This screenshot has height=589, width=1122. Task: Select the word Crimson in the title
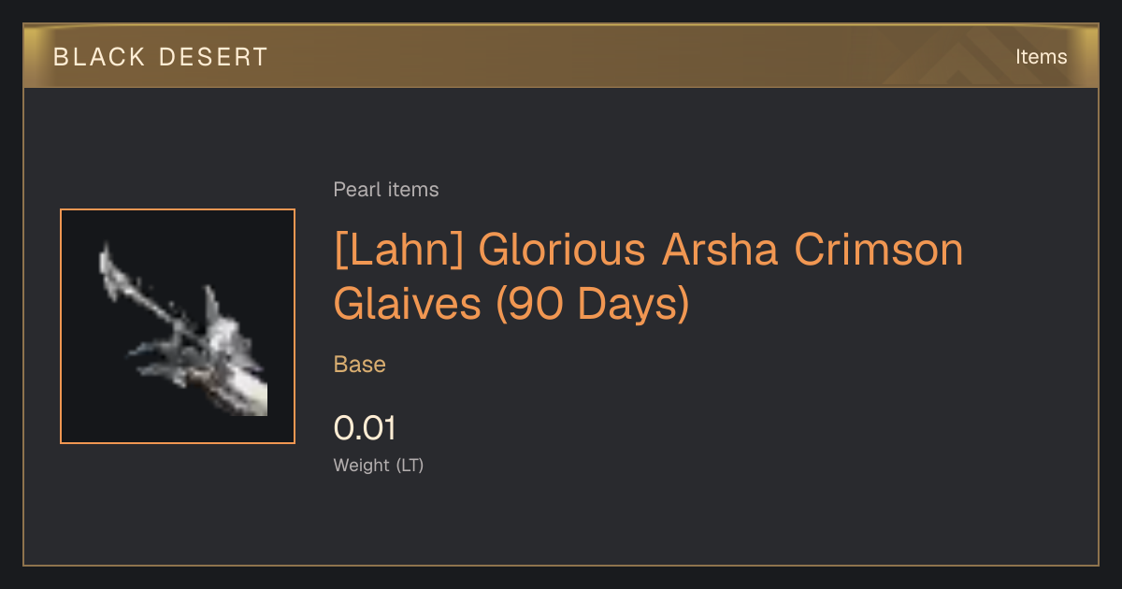pyautogui.click(x=879, y=251)
